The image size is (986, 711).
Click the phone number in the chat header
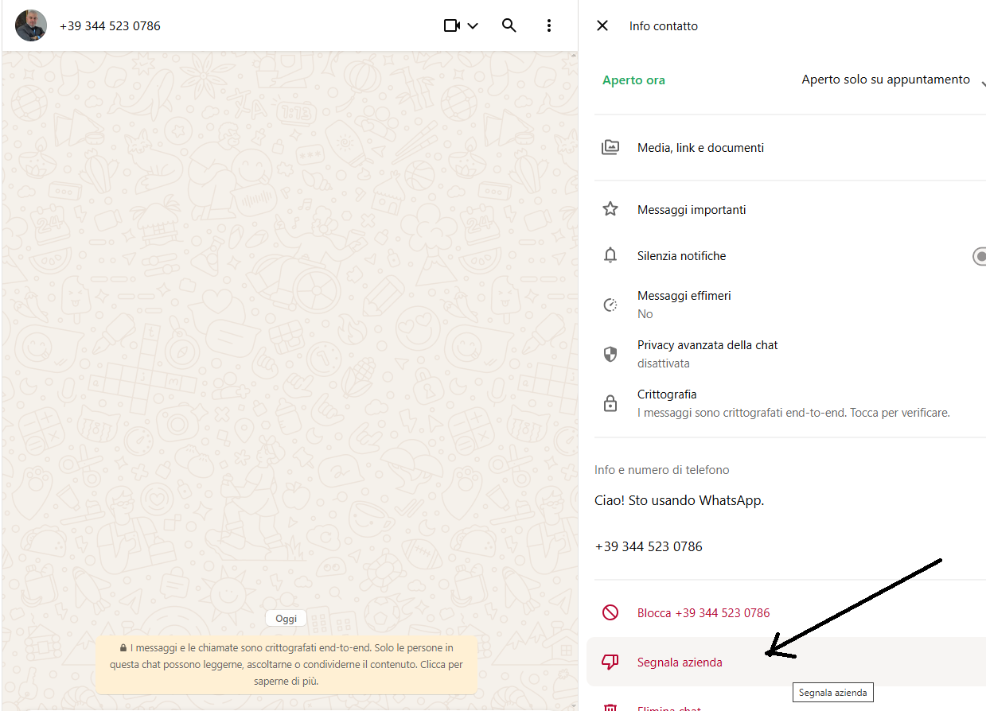[x=110, y=26]
